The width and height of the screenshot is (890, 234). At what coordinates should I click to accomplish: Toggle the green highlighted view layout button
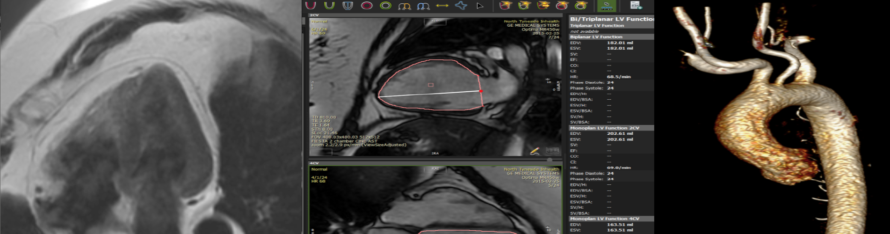(x=606, y=6)
